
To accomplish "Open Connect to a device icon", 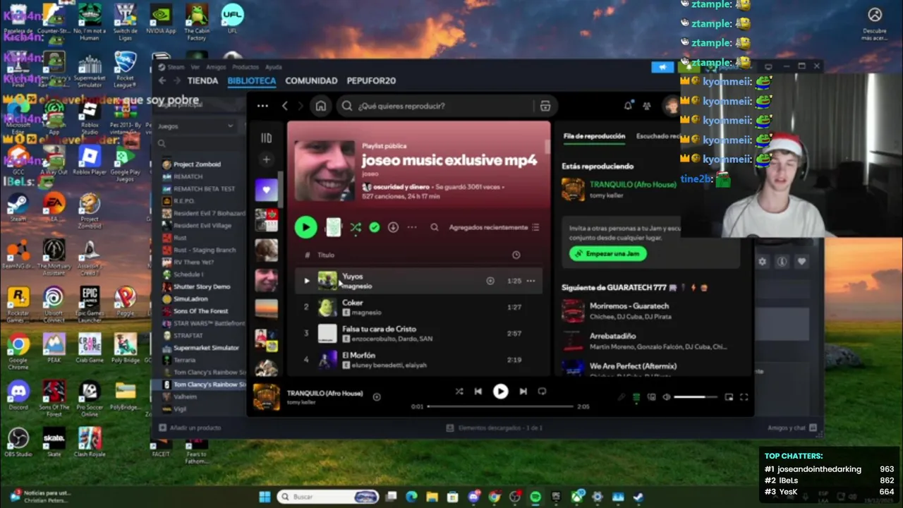I will (651, 397).
